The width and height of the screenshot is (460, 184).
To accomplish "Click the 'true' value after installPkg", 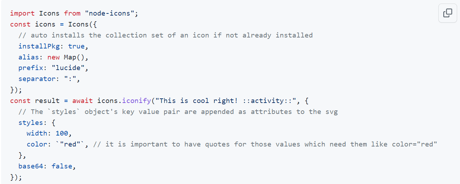I will (x=76, y=46).
